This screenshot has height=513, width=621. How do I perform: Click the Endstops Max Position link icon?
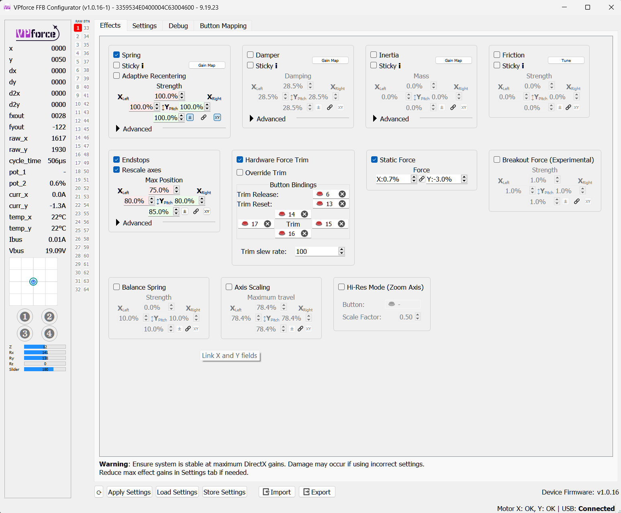[x=196, y=211]
